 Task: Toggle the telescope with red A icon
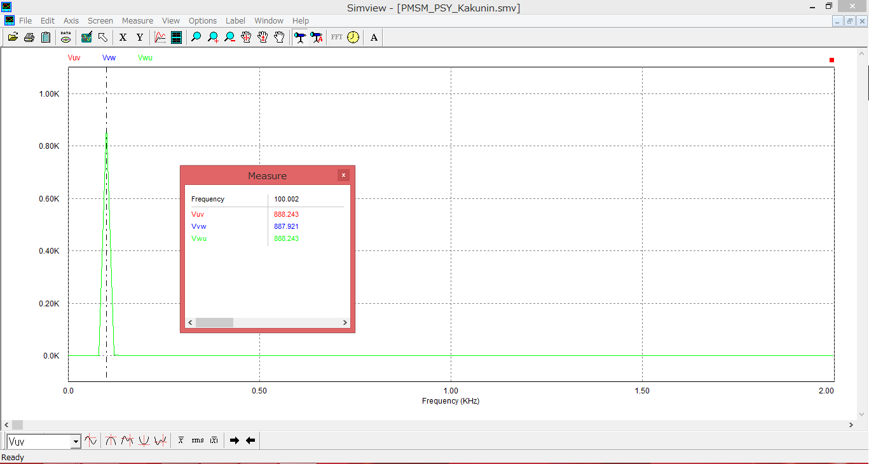pyautogui.click(x=317, y=38)
